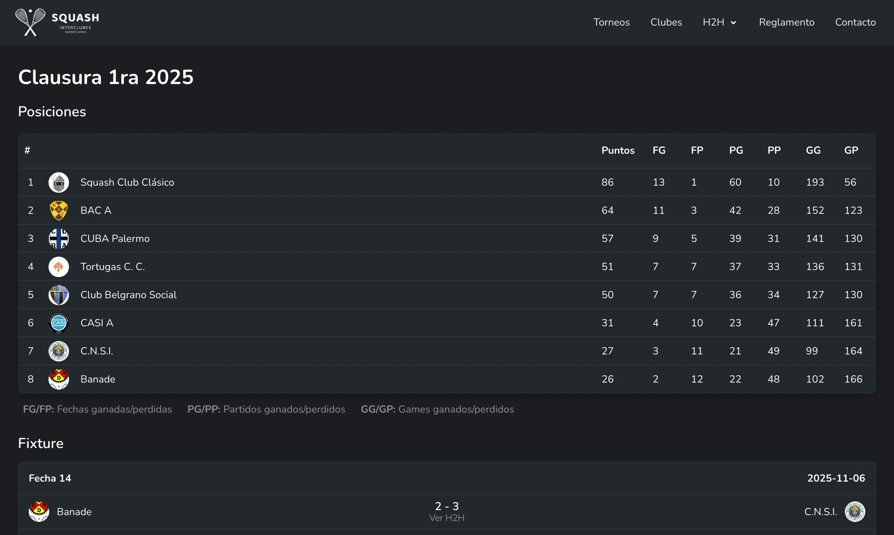The width and height of the screenshot is (894, 535).
Task: Open the Reglamento page
Action: pyautogui.click(x=786, y=22)
